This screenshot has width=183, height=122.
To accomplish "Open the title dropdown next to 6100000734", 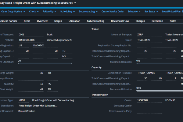I will (x=75, y=3).
